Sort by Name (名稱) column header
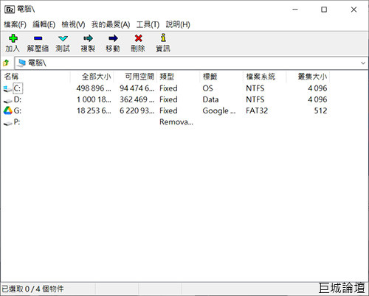Viewport: 369px width, 296px height. 36,77
